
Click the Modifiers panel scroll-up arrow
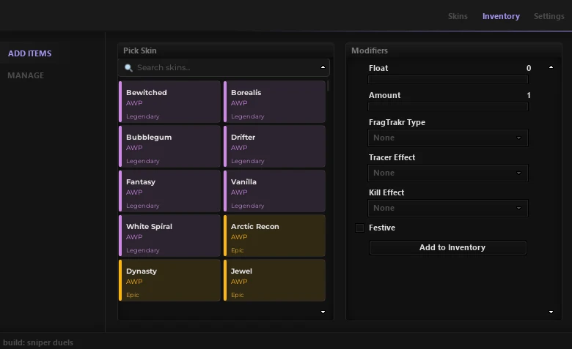[x=551, y=67]
